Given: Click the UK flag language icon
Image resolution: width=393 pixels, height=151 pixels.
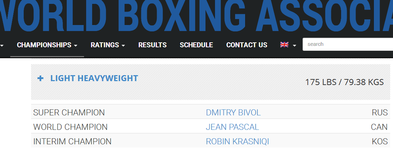Looking at the screenshot, I should (284, 44).
